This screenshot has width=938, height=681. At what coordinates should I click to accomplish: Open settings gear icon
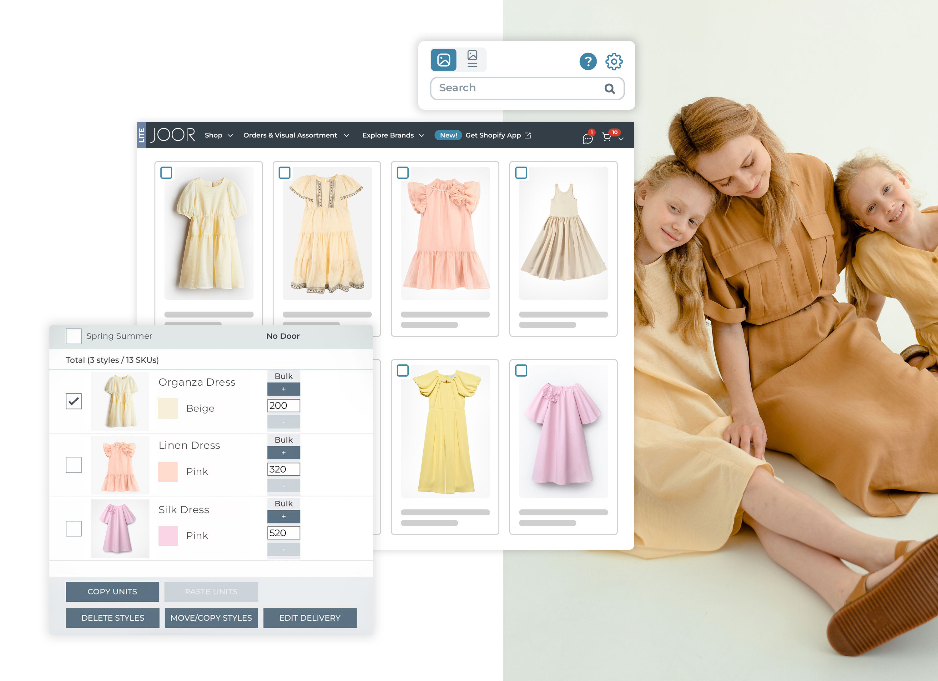pos(614,61)
